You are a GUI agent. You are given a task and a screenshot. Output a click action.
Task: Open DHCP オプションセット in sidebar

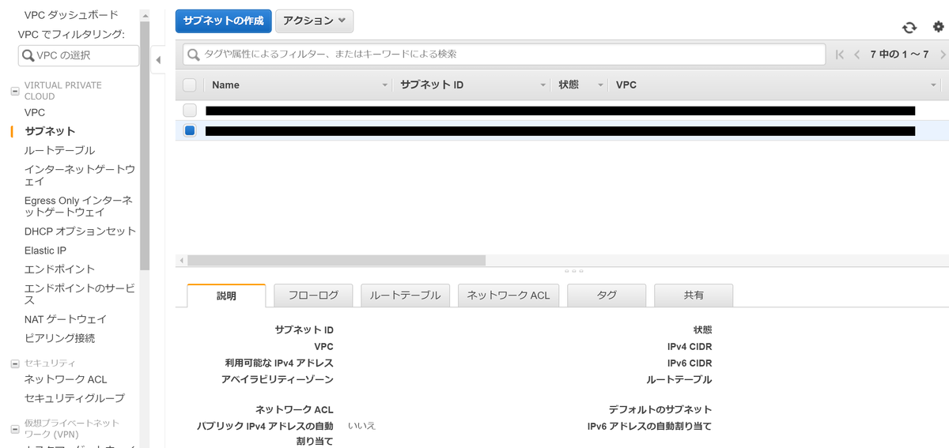coord(80,232)
